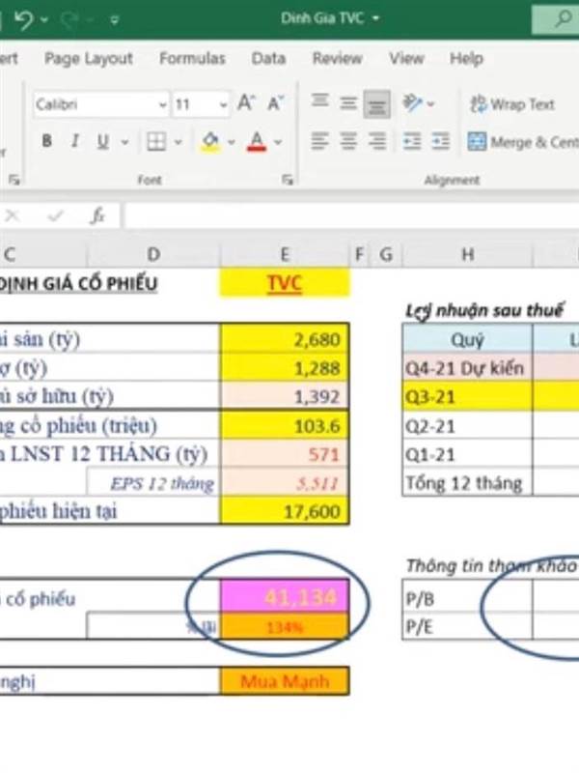Screen dimensions: 579x773
Task: Select the 41,134 valuation cell
Action: [285, 597]
